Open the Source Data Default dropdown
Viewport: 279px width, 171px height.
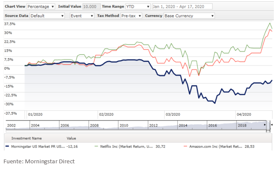(46, 16)
